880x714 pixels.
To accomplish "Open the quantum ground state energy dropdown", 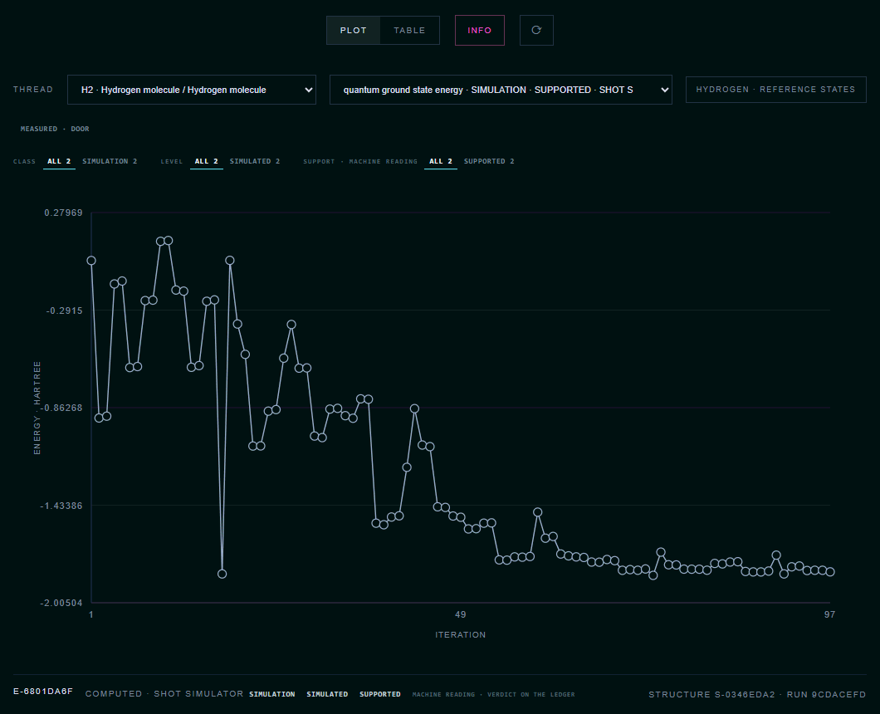I will coord(501,90).
